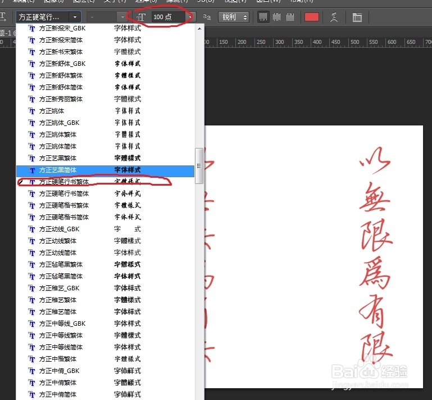This screenshot has height=400, width=432.
Task: Open the red text color swatch
Action: pyautogui.click(x=312, y=17)
